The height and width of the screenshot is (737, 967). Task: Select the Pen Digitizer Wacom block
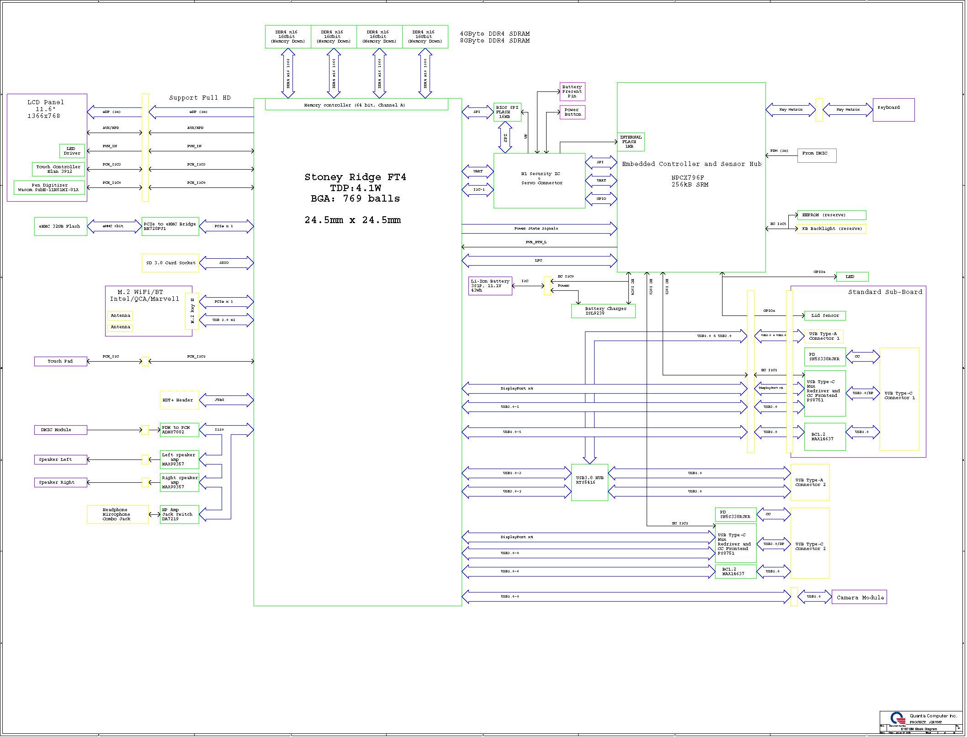[x=49, y=187]
